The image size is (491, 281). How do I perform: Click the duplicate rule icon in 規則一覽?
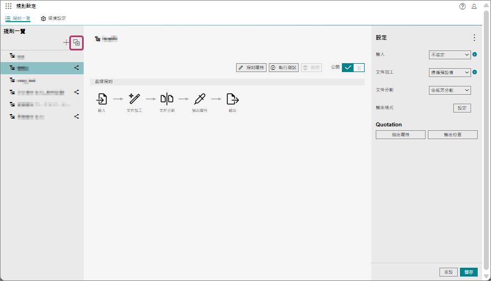tap(76, 43)
